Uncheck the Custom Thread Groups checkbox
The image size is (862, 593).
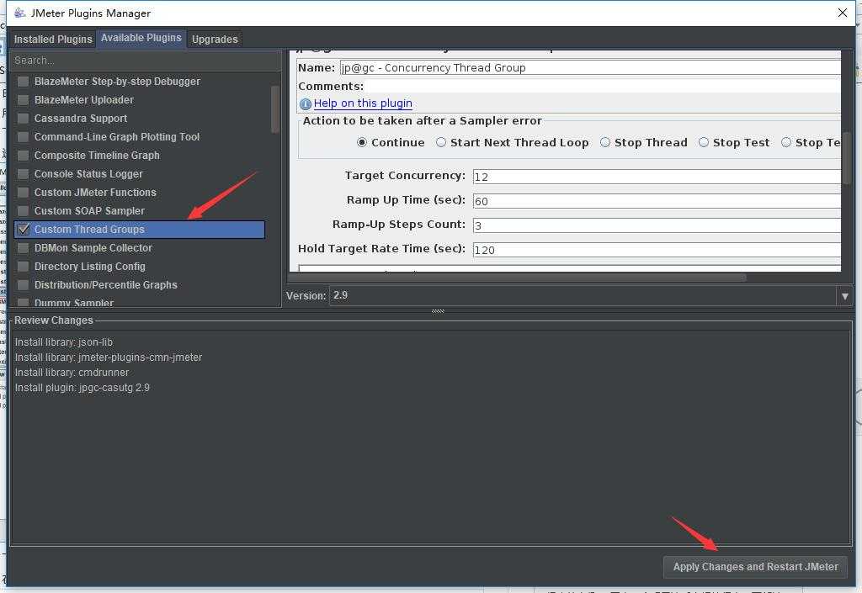tap(23, 230)
